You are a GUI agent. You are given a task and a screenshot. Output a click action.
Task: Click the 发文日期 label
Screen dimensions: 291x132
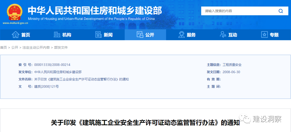point(214,72)
